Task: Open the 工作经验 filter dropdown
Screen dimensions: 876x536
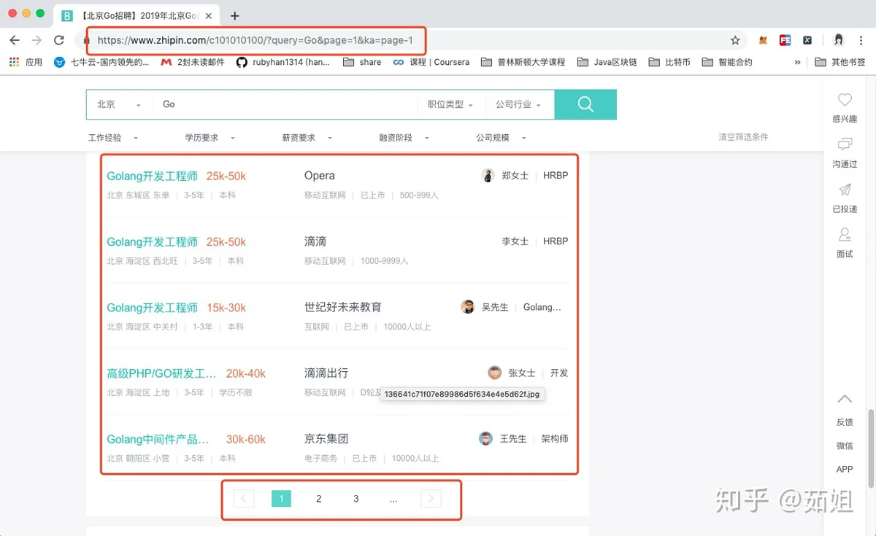Action: click(x=112, y=138)
